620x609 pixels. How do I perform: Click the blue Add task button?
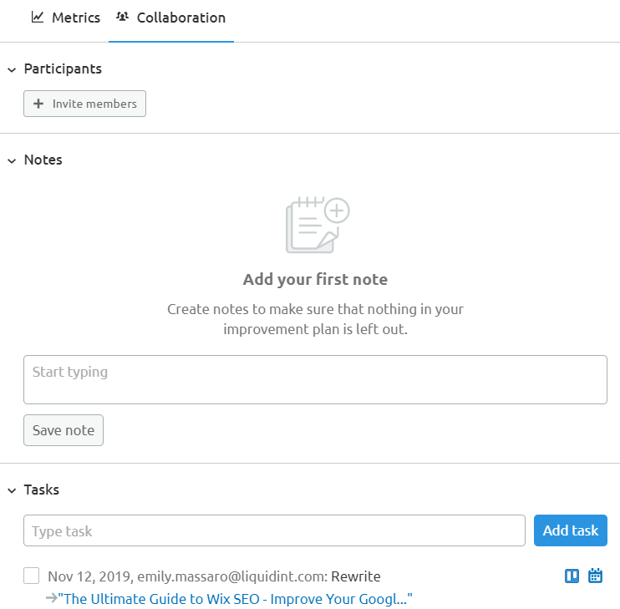pyautogui.click(x=570, y=530)
